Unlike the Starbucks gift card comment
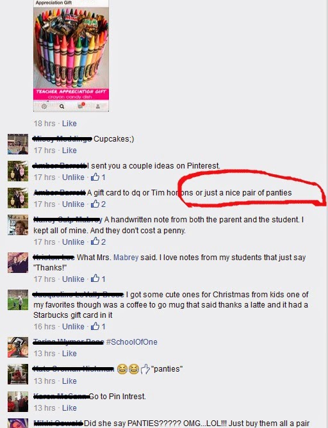Screen dimensions: 328x428 pos(73,327)
